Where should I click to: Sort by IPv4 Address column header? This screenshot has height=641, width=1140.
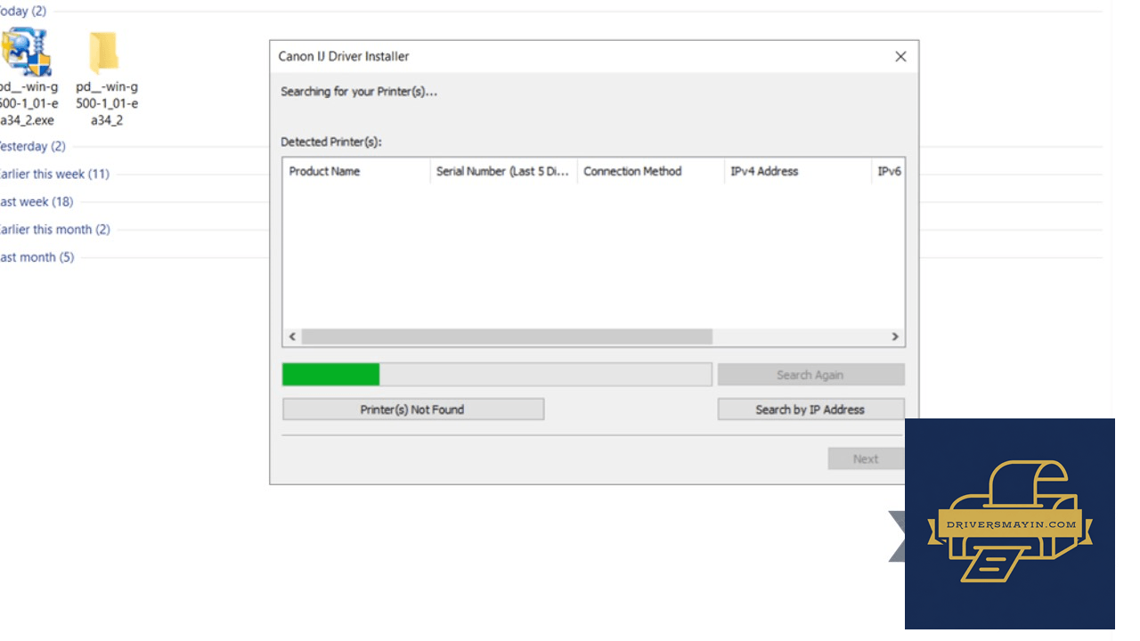click(x=798, y=171)
